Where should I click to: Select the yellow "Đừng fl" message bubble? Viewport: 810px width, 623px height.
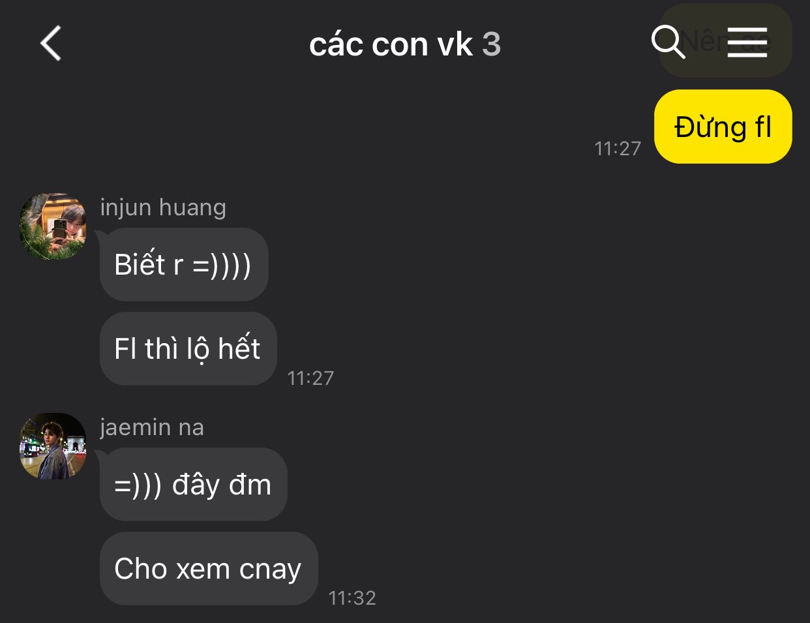coord(723,127)
